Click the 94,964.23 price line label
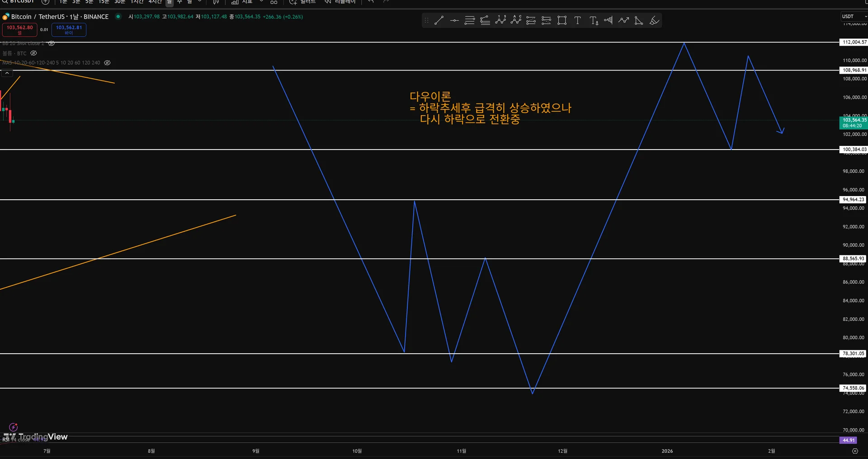 (x=853, y=200)
